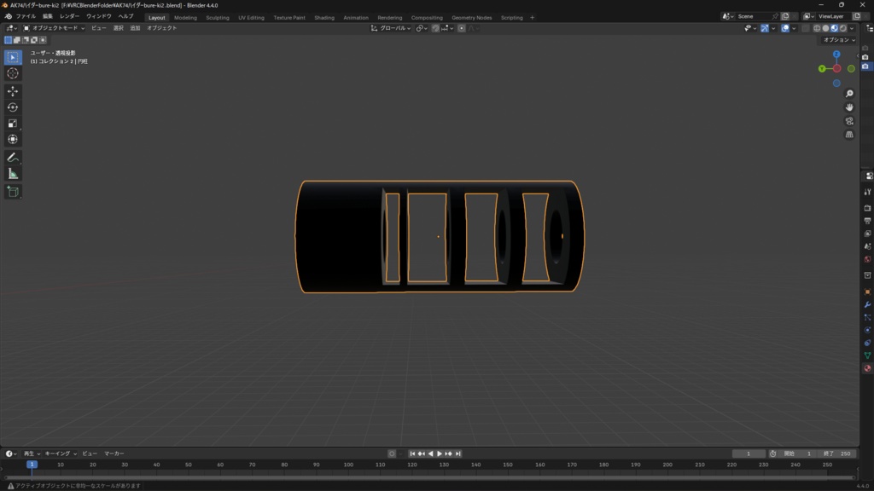The width and height of the screenshot is (874, 491).
Task: Open the Object properties tab icon
Action: [x=867, y=292]
